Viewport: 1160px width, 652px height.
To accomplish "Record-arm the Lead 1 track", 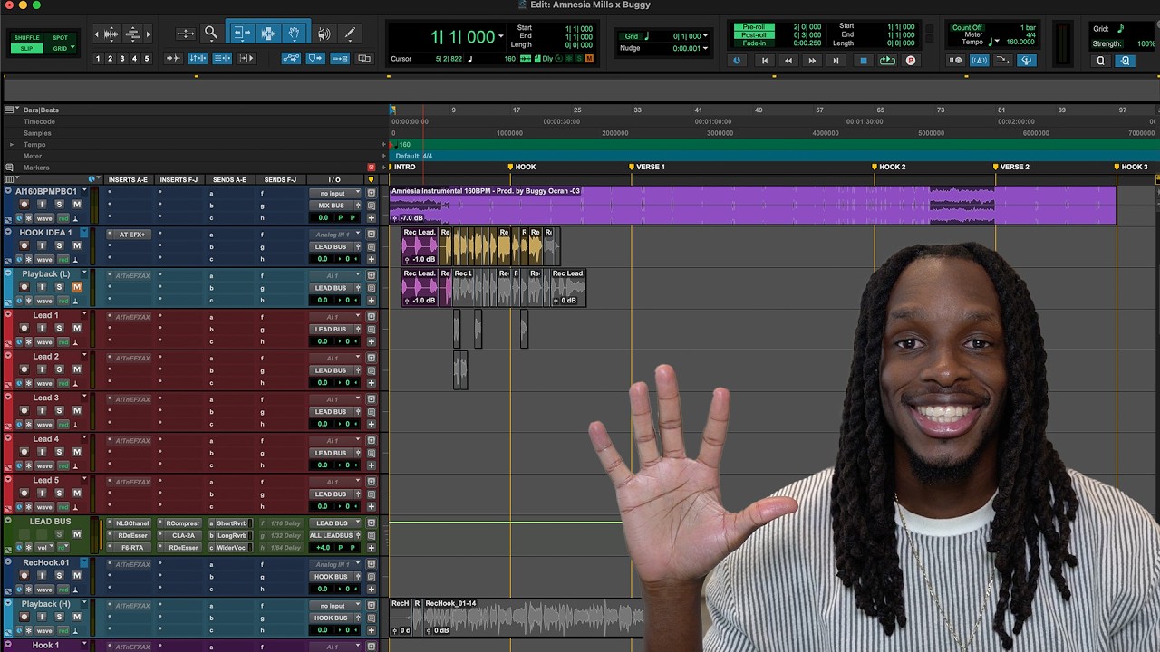I will (24, 328).
